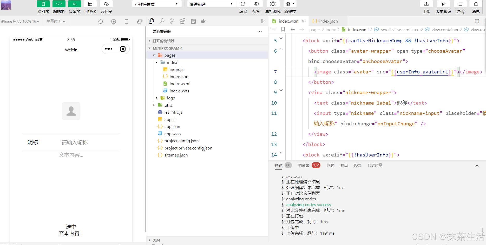Image resolution: width=486 pixels, height=245 pixels.
Task: Open the search magnifier icon in sidebar toolbar
Action: point(162,21)
